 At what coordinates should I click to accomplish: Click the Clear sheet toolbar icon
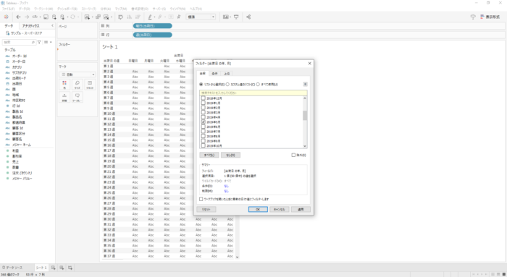pos(106,17)
